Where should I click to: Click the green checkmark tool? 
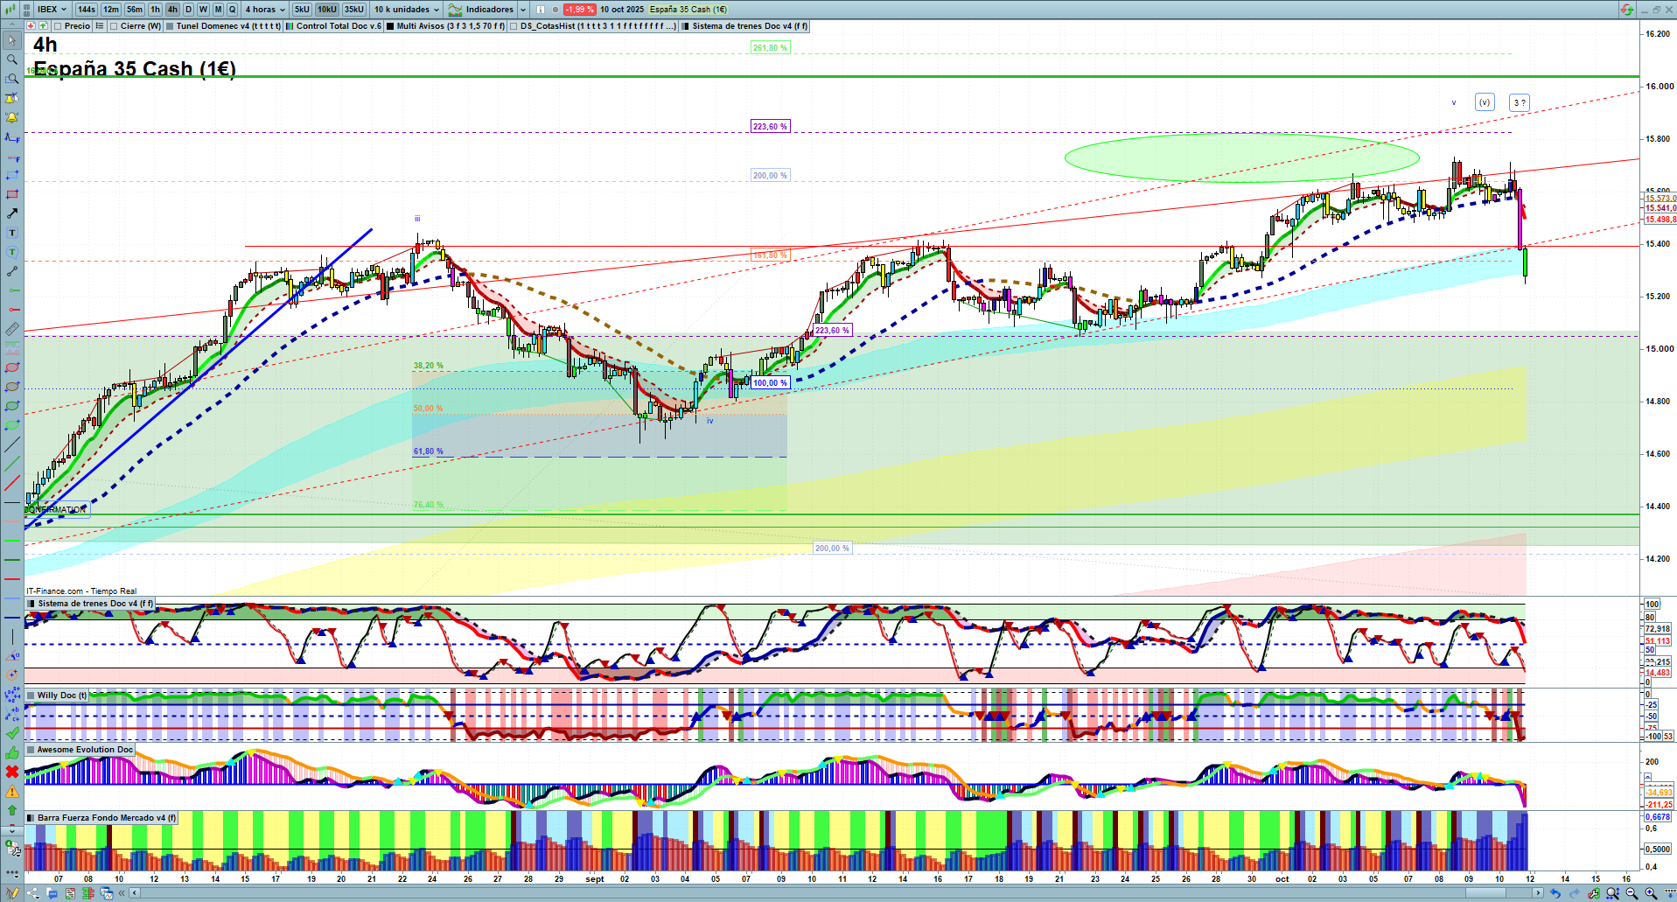tap(12, 733)
